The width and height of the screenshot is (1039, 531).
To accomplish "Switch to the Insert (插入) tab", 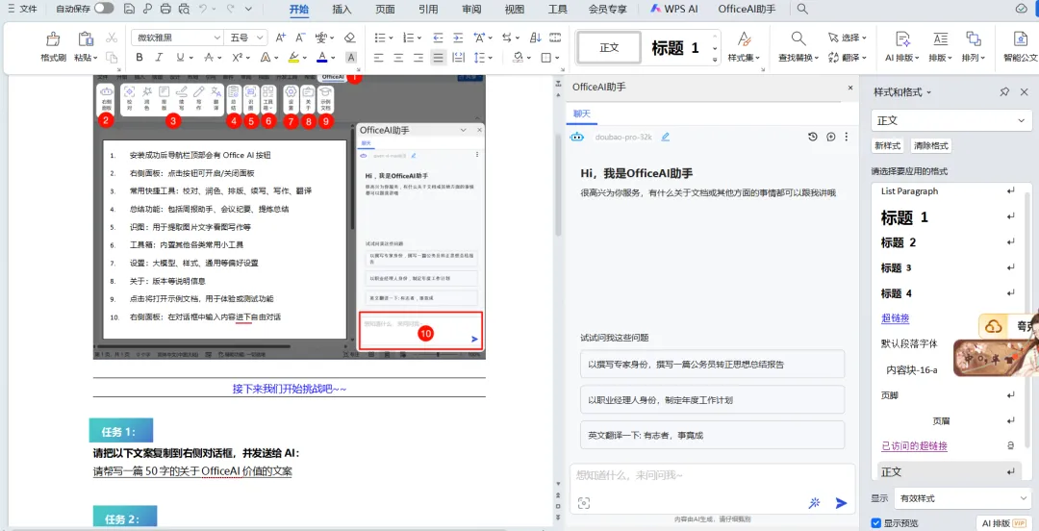I will (342, 10).
